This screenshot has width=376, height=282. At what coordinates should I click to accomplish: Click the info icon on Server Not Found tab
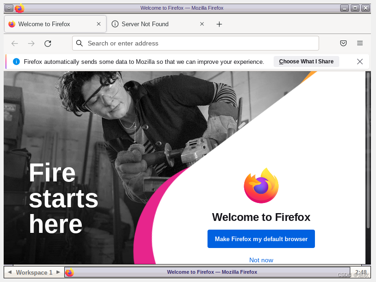pyautogui.click(x=115, y=24)
